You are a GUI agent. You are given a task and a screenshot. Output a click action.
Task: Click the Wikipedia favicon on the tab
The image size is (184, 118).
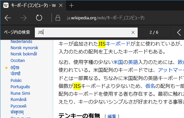pyautogui.click(x=6, y=5)
